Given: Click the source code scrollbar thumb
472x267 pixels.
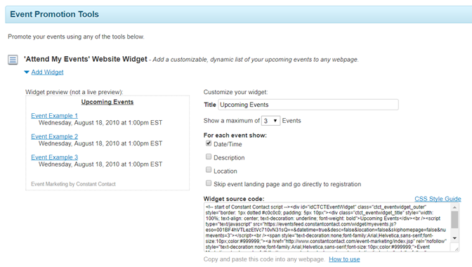Looking at the screenshot, I should click(454, 219).
